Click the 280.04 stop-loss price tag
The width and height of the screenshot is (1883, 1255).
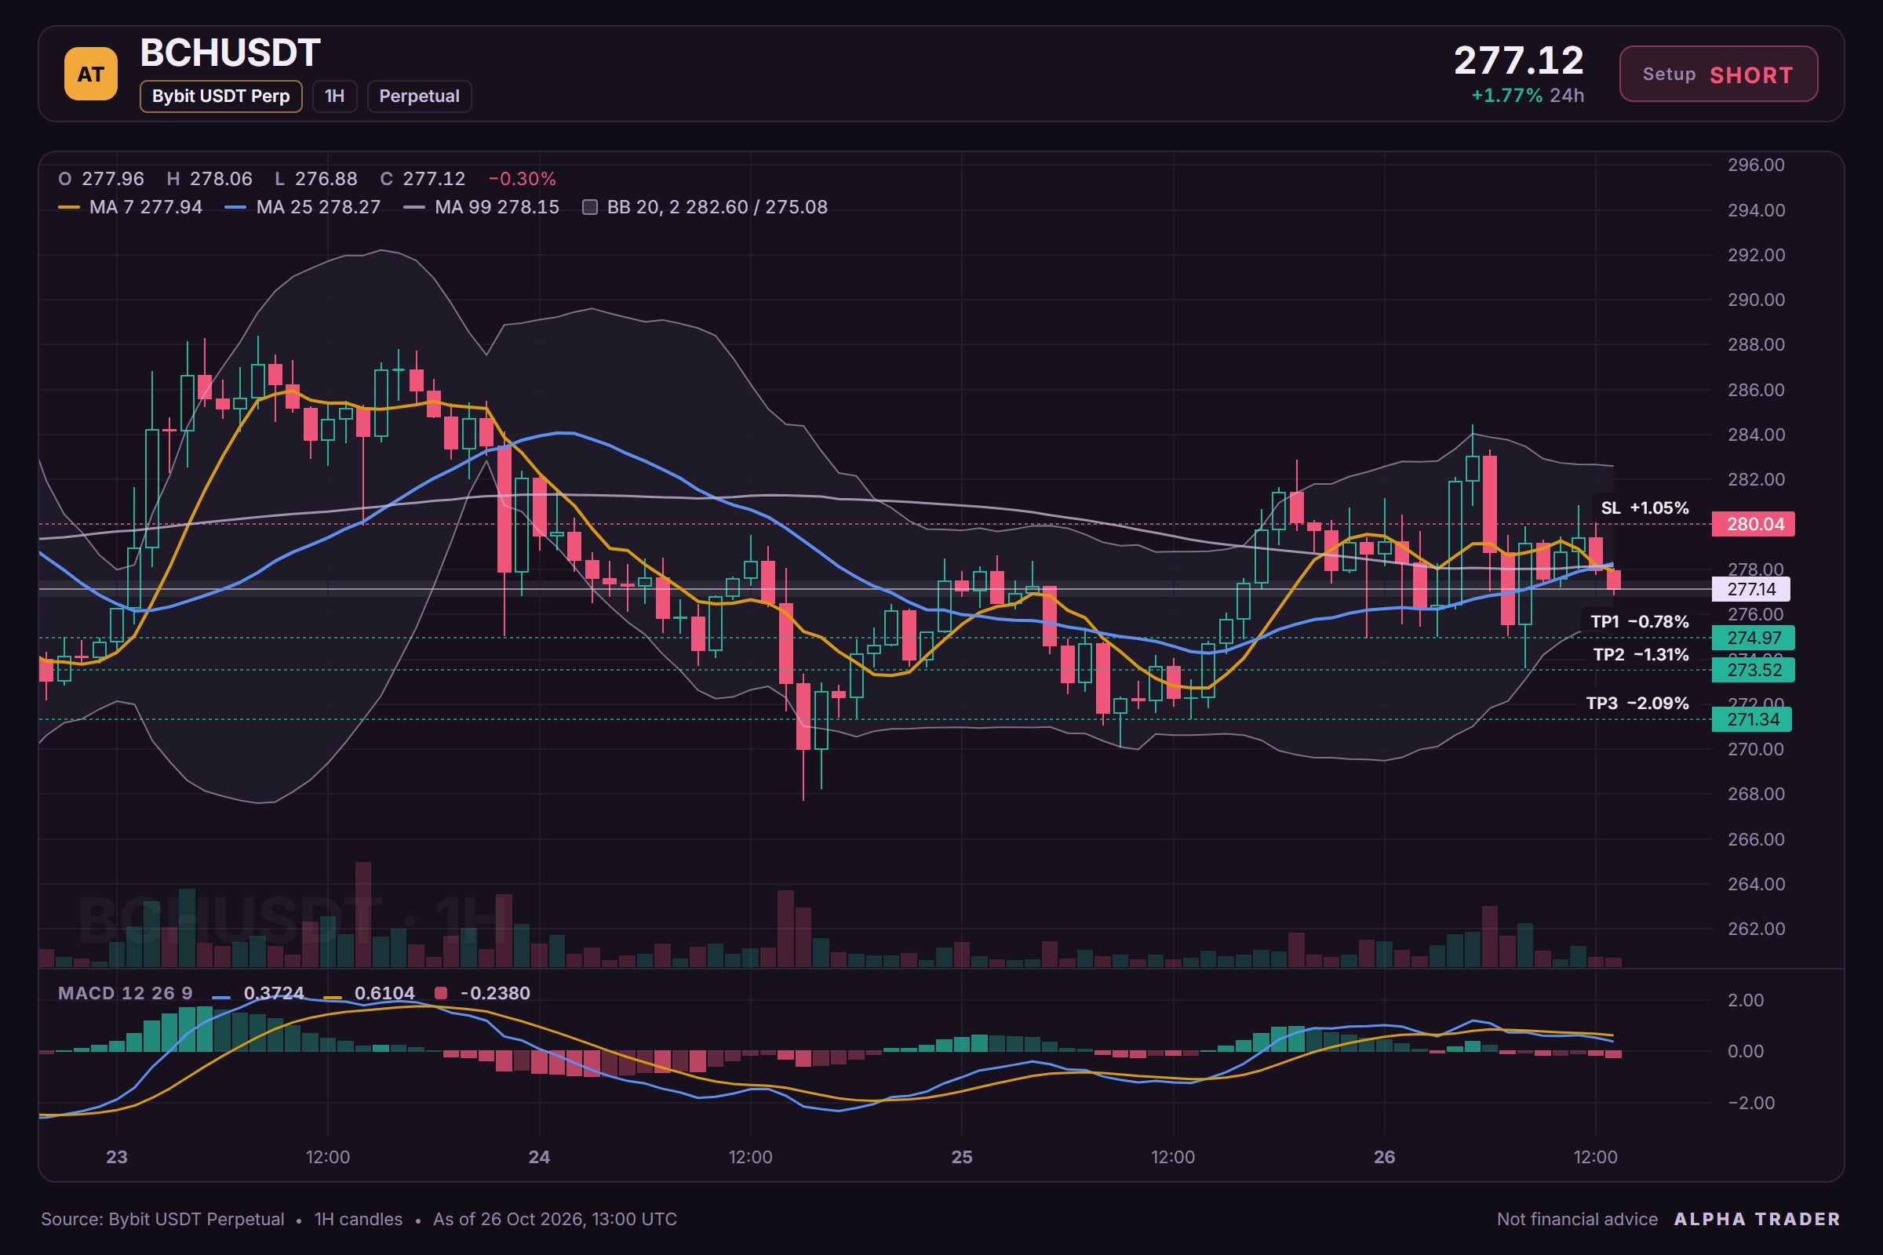[1753, 524]
